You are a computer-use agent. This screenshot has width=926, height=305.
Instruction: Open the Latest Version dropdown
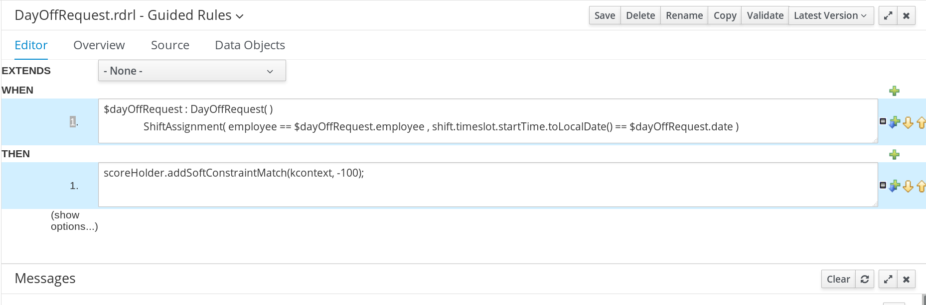tap(830, 15)
